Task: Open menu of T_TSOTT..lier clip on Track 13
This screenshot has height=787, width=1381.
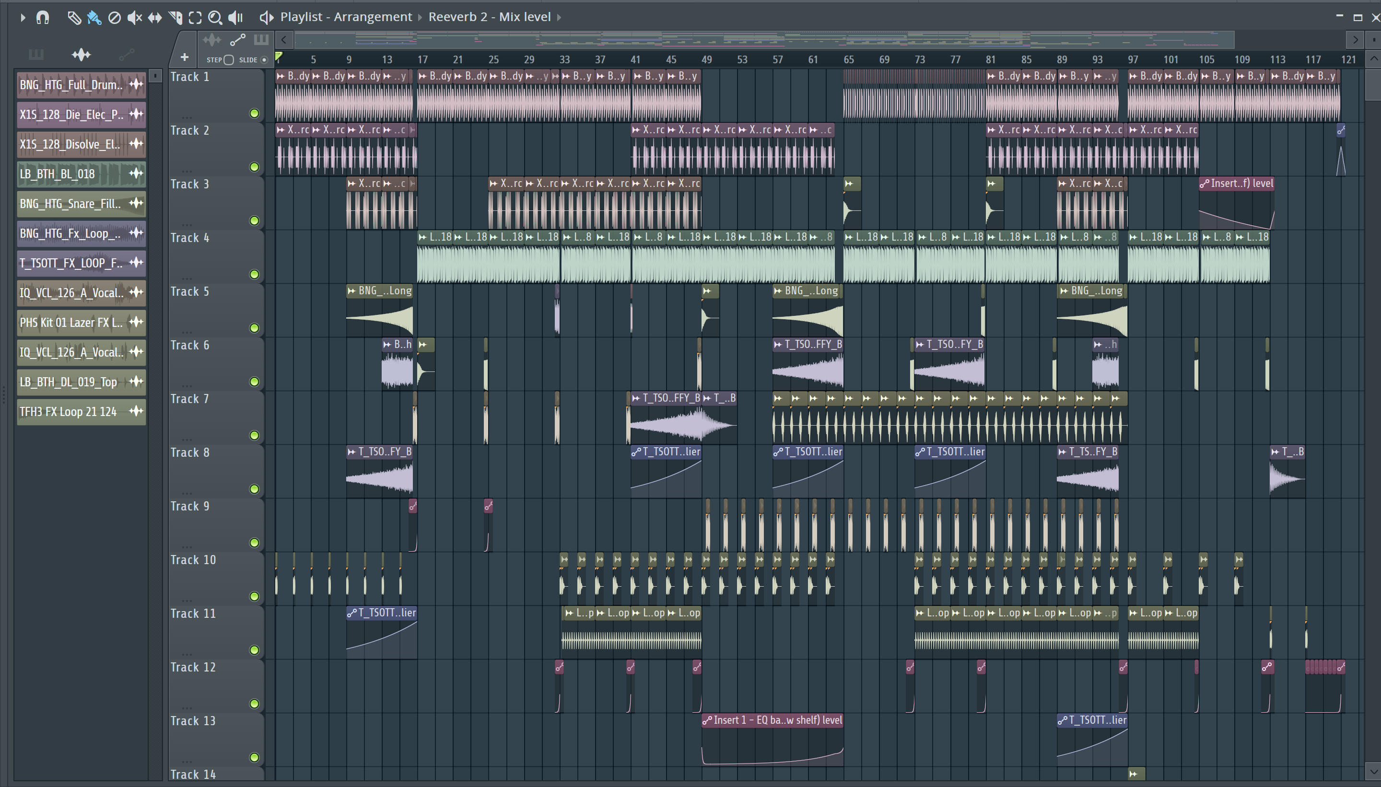Action: pyautogui.click(x=1063, y=720)
